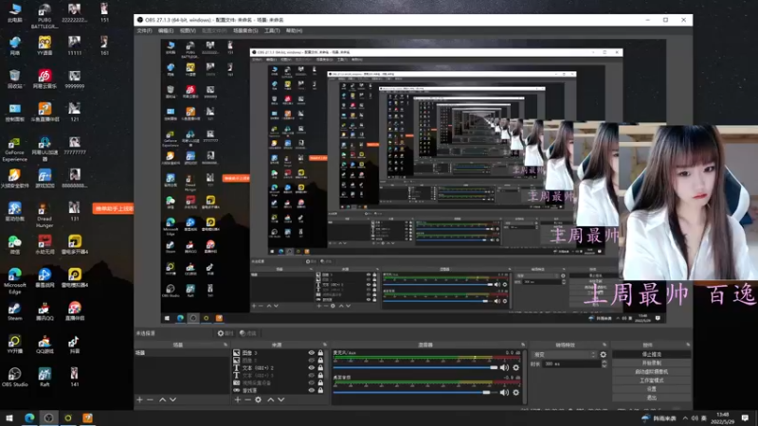
Task: Toggle visibility eye for bottom source row
Action: 312,390
